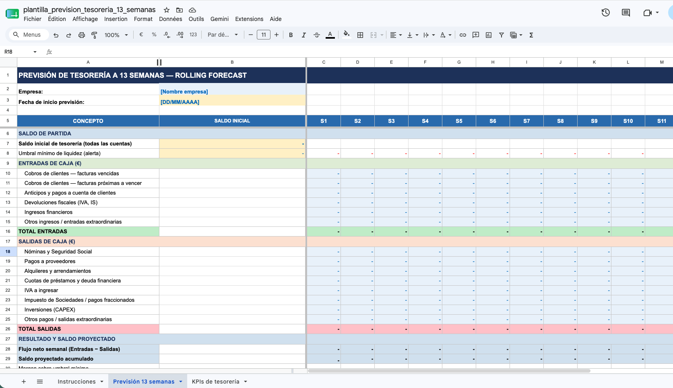The height and width of the screenshot is (388, 673).
Task: Decrease font size minus button
Action: tap(250, 35)
